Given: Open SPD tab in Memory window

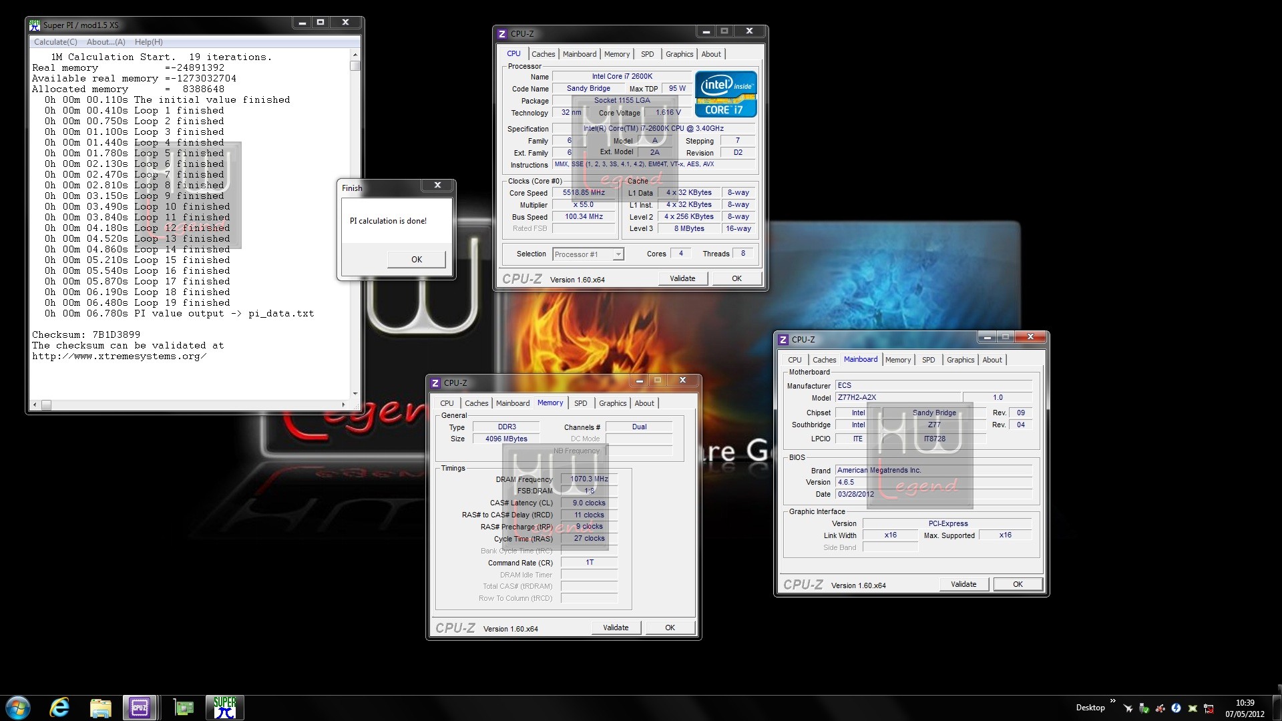Looking at the screenshot, I should [581, 403].
